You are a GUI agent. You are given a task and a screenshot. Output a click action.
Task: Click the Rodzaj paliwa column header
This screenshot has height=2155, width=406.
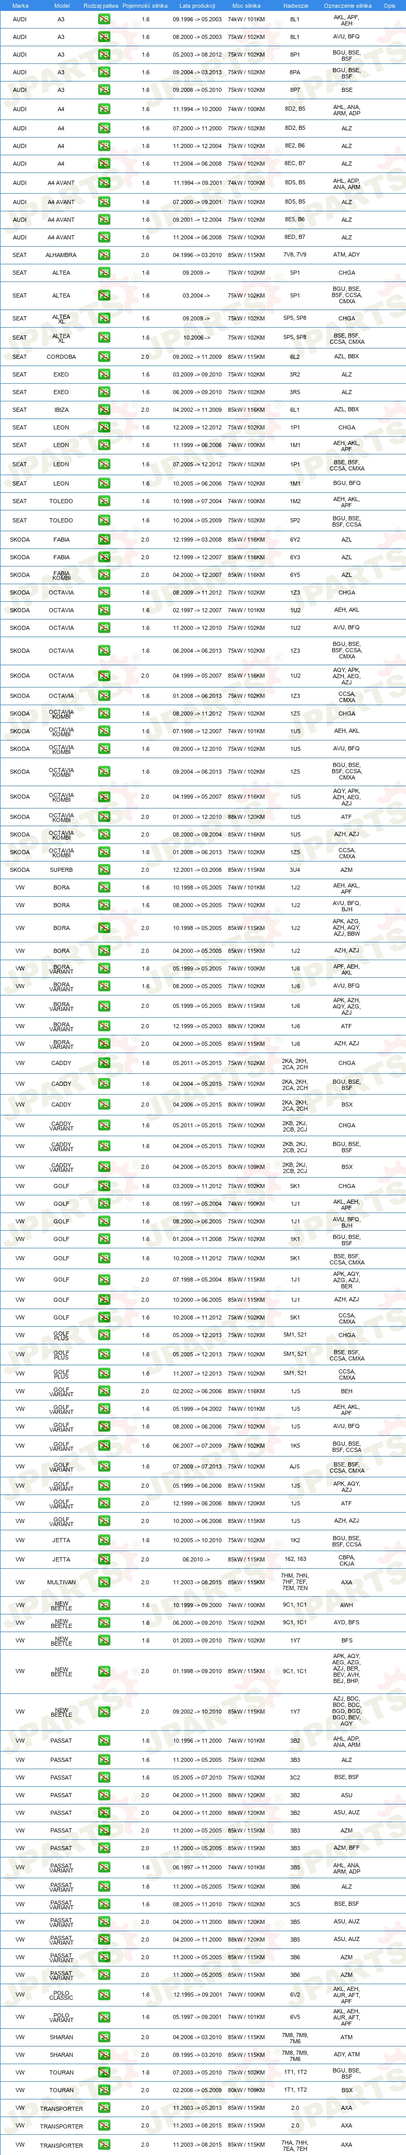click(x=100, y=5)
